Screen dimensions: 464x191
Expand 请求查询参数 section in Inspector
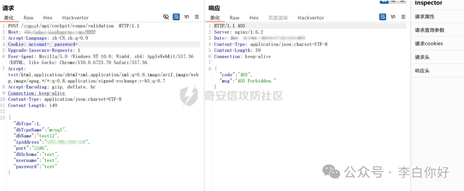430,31
